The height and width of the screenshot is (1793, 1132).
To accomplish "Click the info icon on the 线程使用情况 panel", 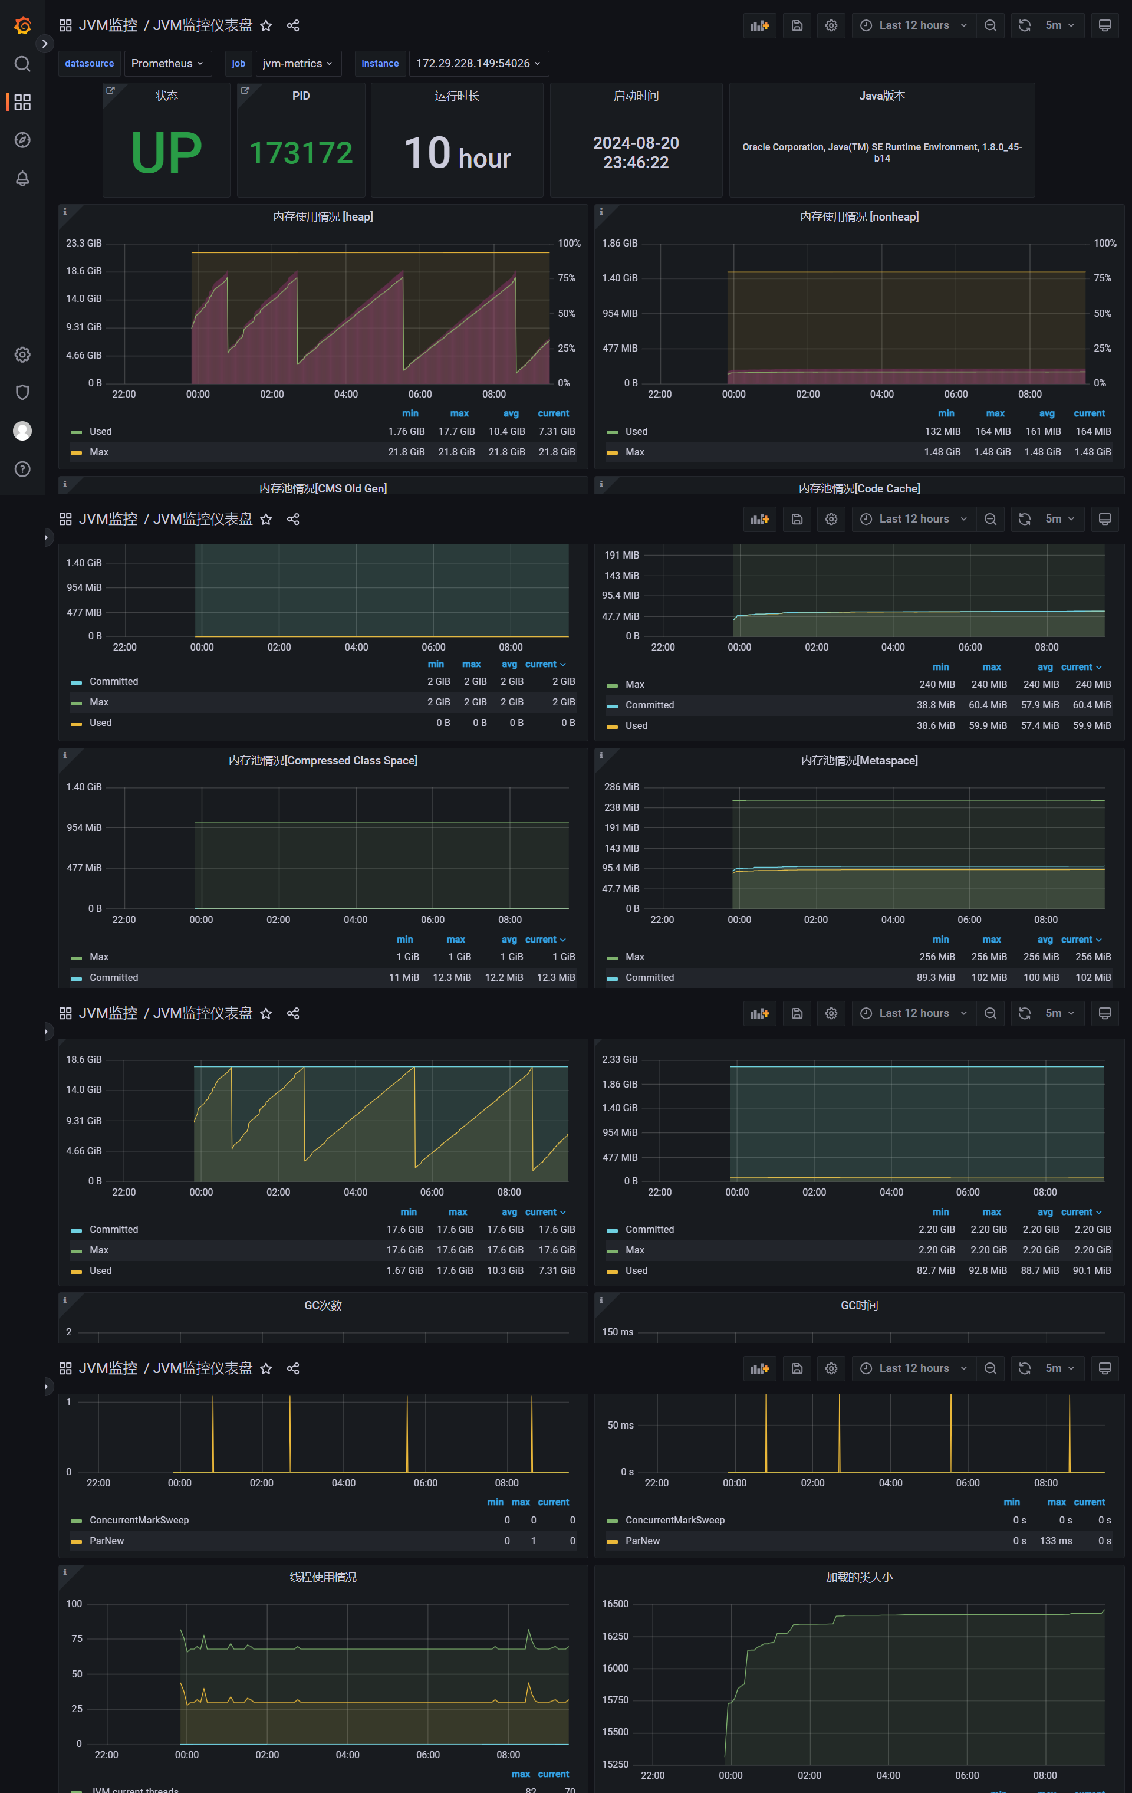I will coord(65,1572).
